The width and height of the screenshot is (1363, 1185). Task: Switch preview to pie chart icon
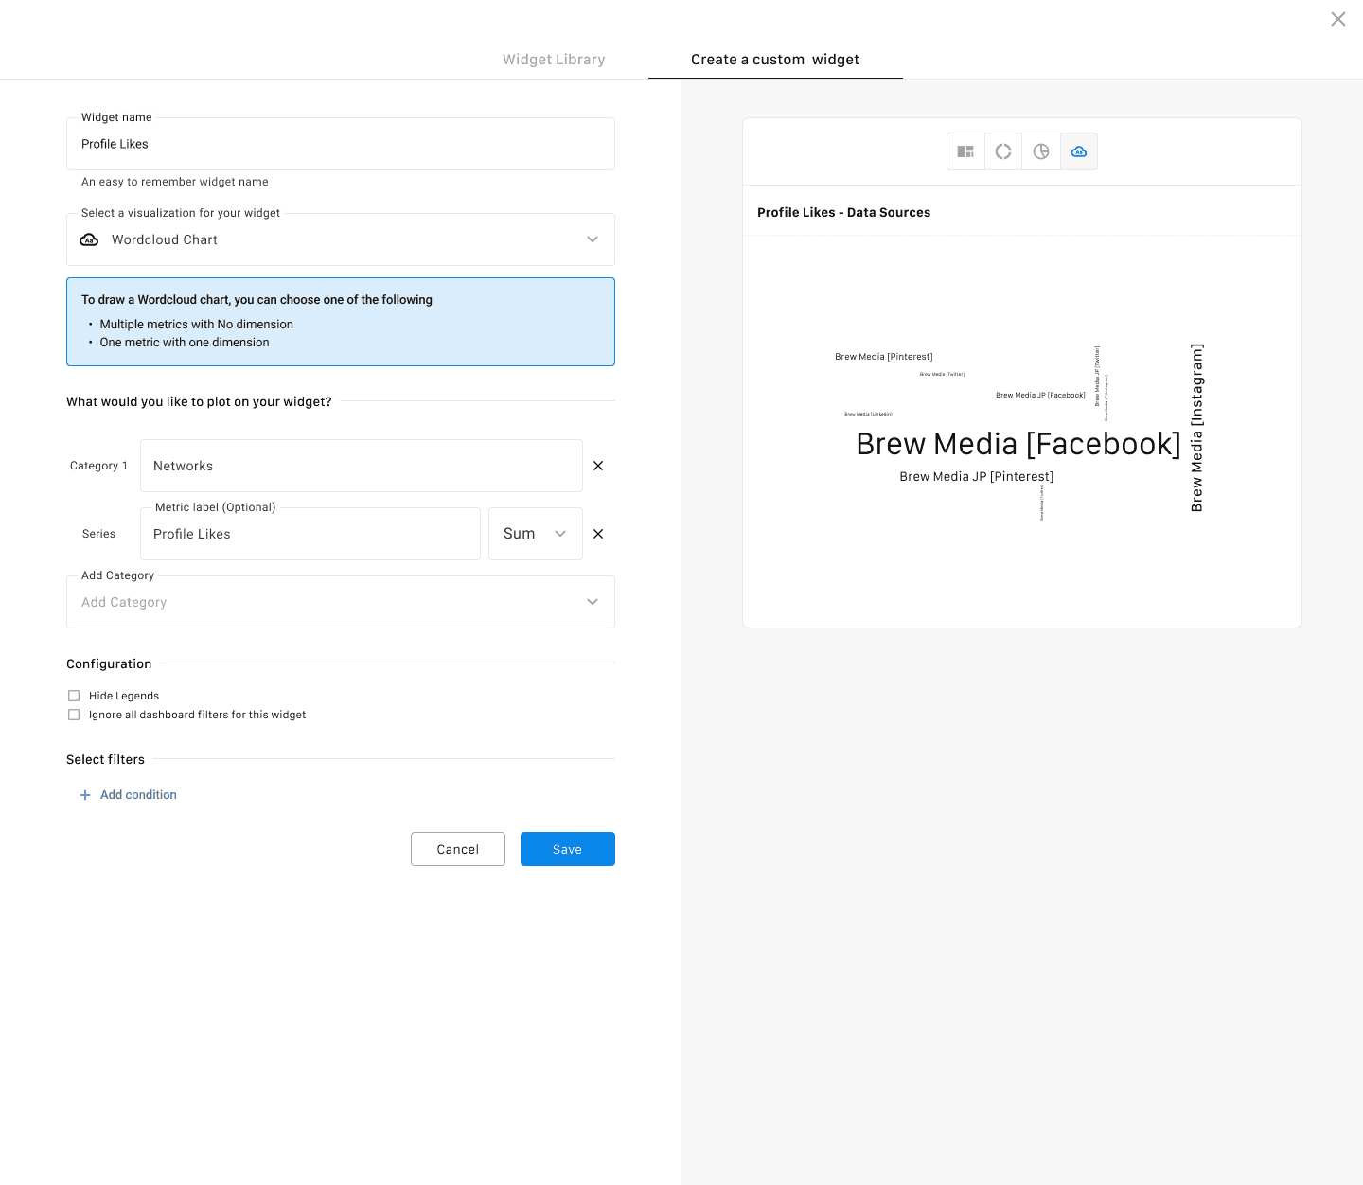[1041, 151]
